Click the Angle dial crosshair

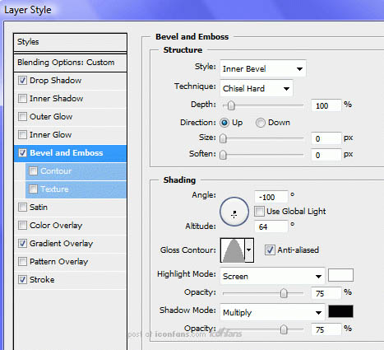[234, 214]
